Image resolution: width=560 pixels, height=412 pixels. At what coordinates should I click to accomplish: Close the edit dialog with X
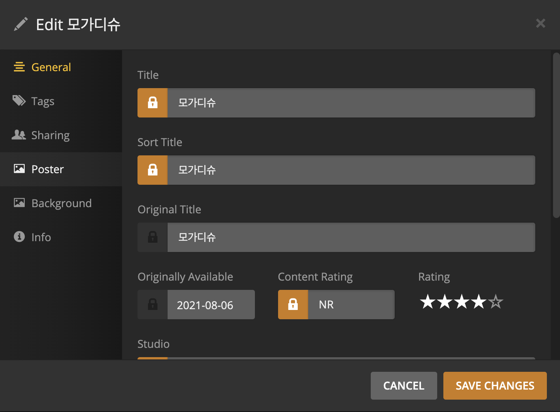pyautogui.click(x=540, y=24)
